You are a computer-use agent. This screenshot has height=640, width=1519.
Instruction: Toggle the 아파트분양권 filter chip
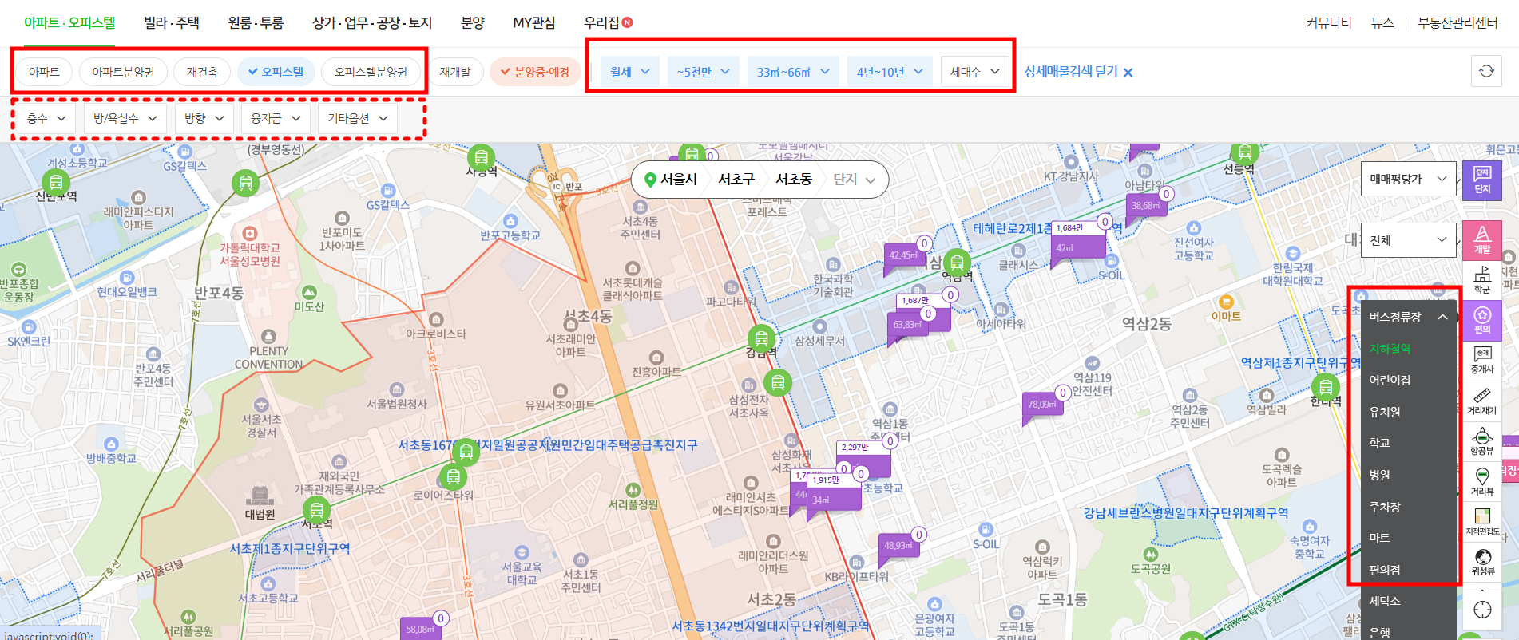(x=123, y=72)
